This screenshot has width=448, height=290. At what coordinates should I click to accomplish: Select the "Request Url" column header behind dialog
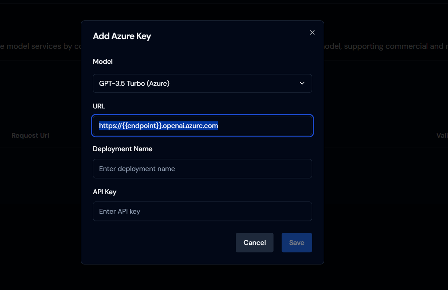click(x=30, y=136)
